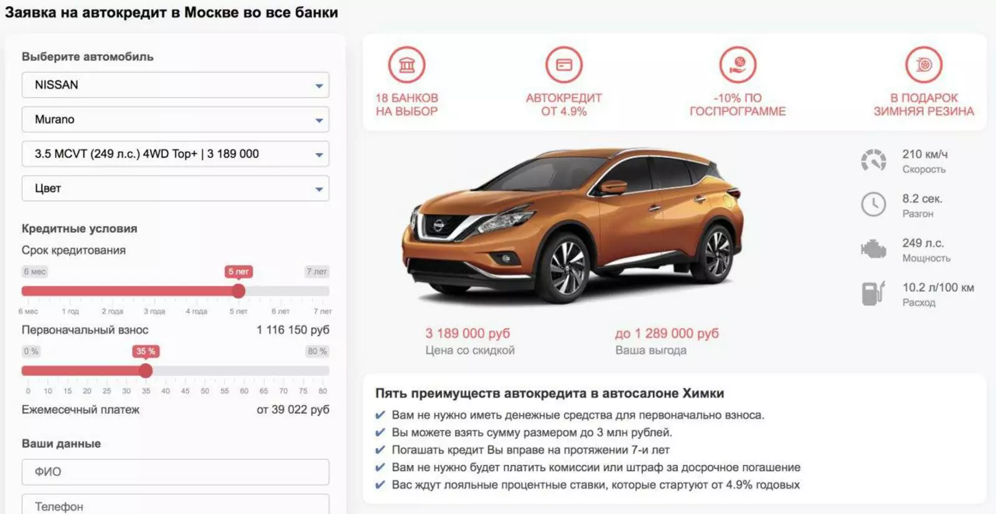Click the speedometer icon next to 210 км/ч
Image resolution: width=996 pixels, height=514 pixels.
[873, 161]
